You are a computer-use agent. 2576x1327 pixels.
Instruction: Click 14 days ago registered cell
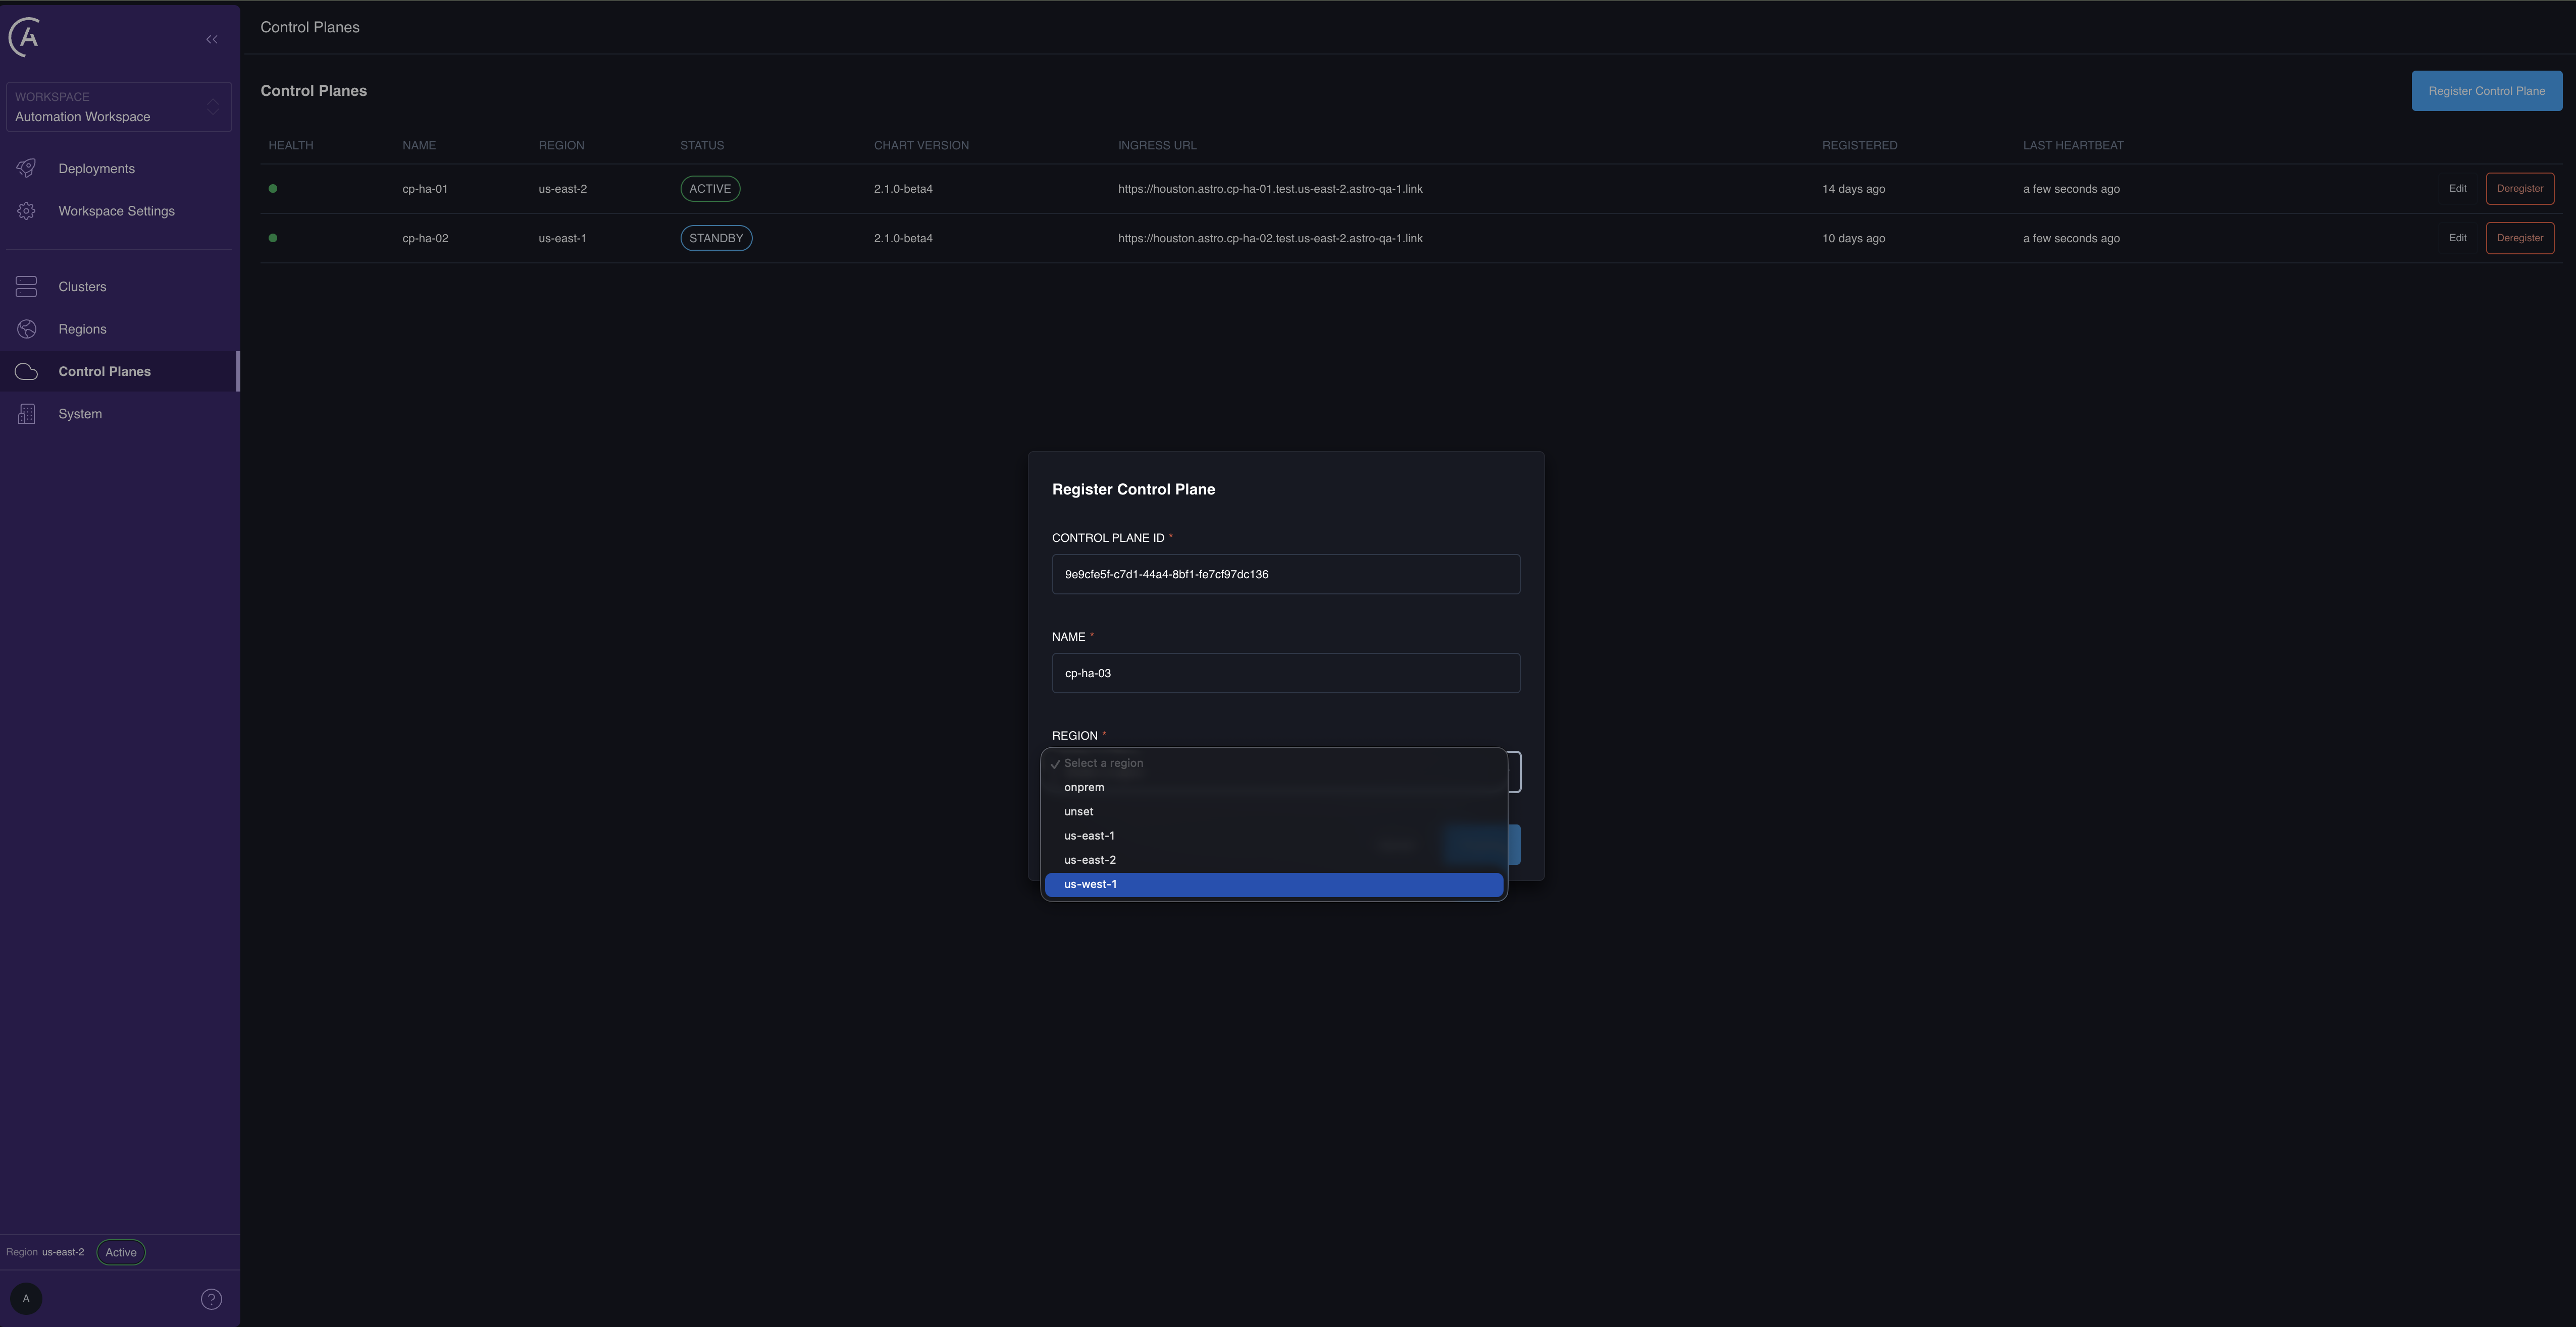[1853, 189]
